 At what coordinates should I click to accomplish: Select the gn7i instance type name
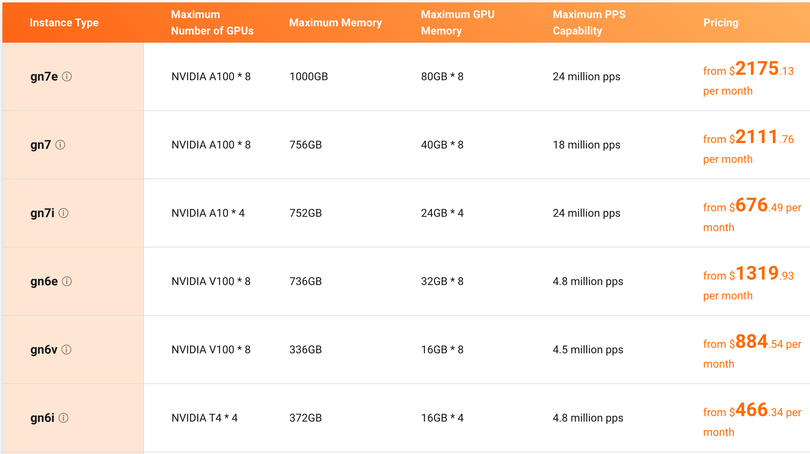[42, 213]
